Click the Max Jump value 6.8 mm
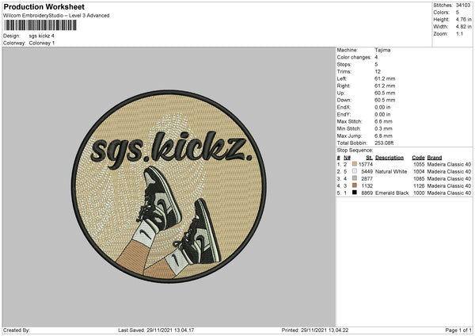Viewport: 475px width, 336px height. (383, 136)
